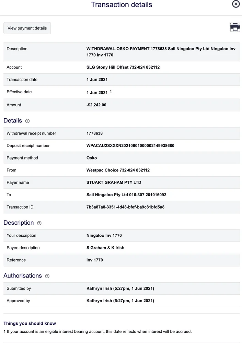Viewport: 242px width, 343px height.
Task: Open the help icon beside Authorisations heading
Action: 47,276
